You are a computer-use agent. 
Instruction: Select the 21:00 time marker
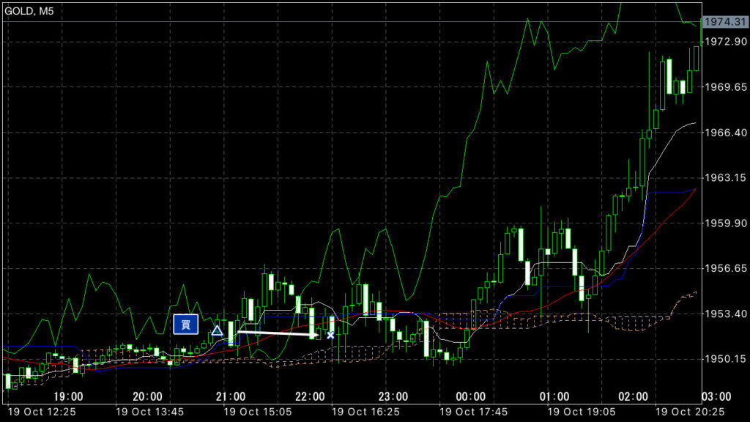coord(231,396)
